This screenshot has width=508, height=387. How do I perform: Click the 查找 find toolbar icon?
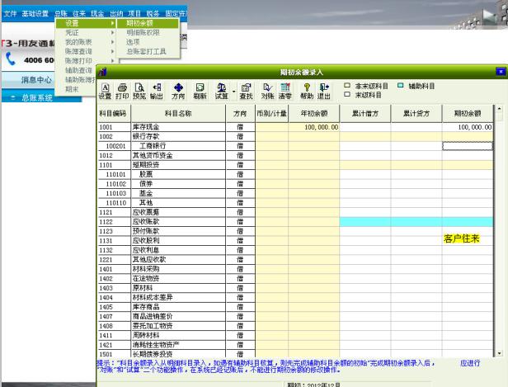246,91
